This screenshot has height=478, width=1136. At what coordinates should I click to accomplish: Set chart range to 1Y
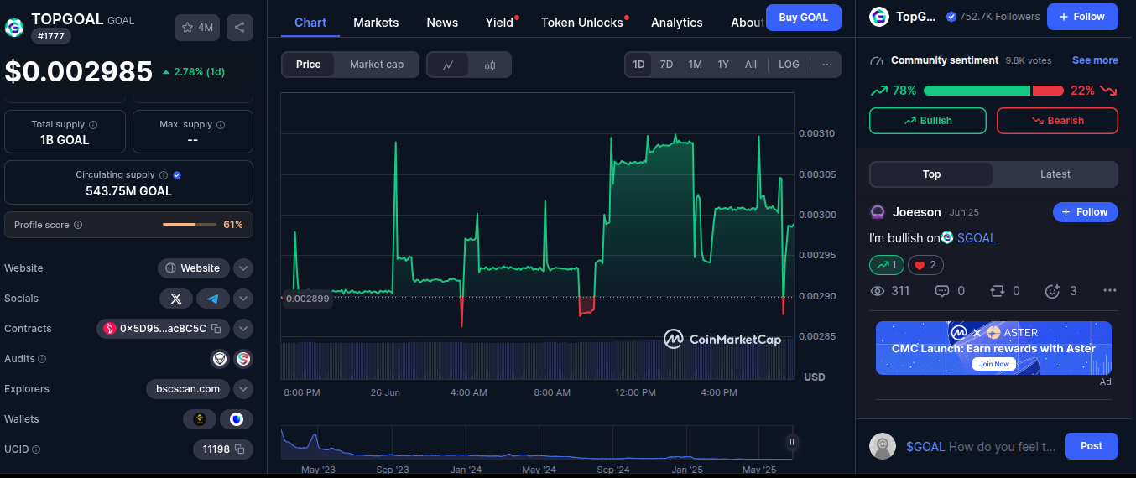point(723,65)
